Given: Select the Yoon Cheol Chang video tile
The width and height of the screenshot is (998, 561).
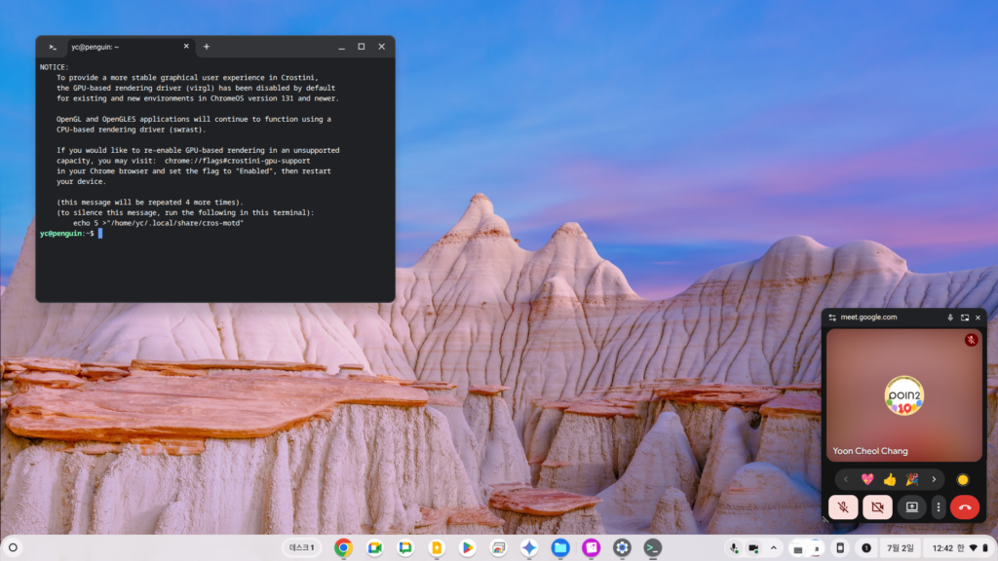Looking at the screenshot, I should 903,395.
